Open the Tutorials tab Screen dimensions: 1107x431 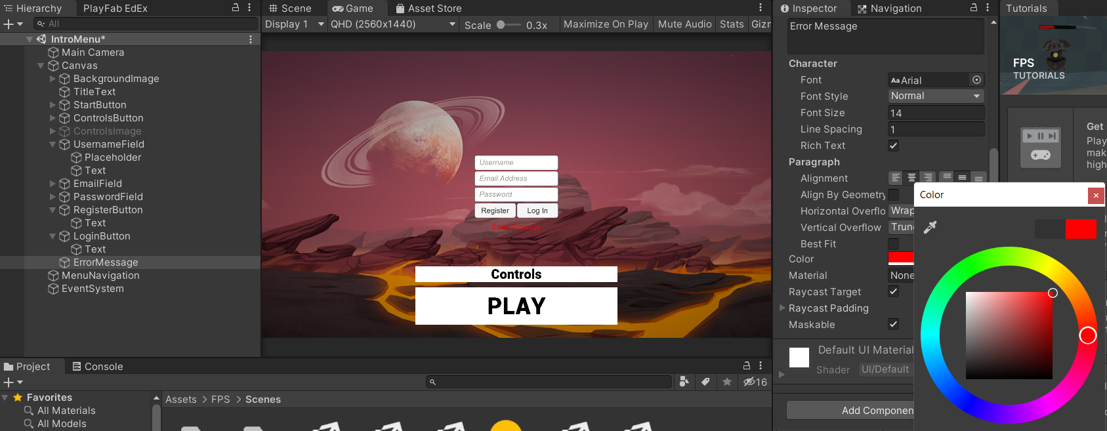[x=1026, y=9]
